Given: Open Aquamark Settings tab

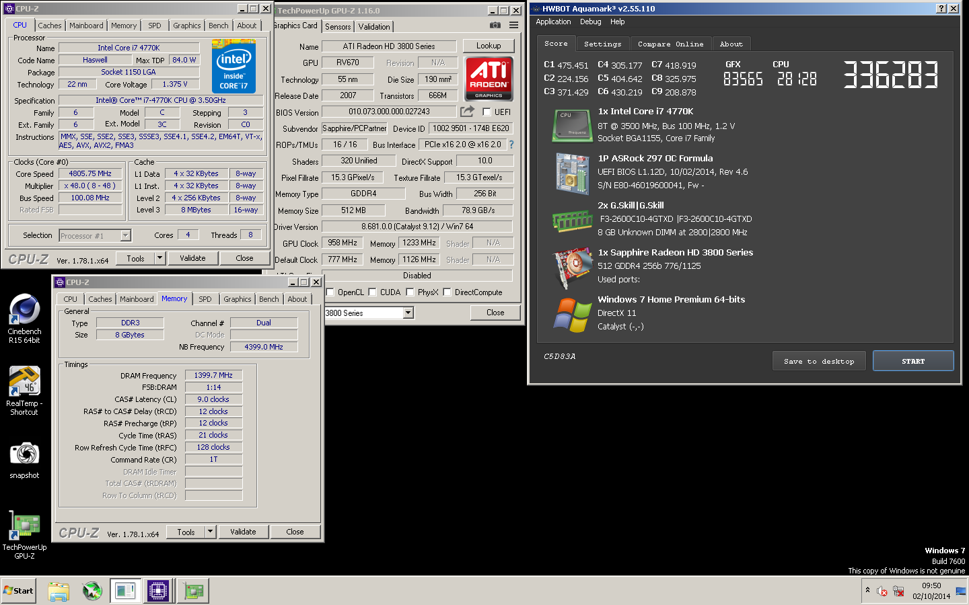Looking at the screenshot, I should [x=602, y=44].
